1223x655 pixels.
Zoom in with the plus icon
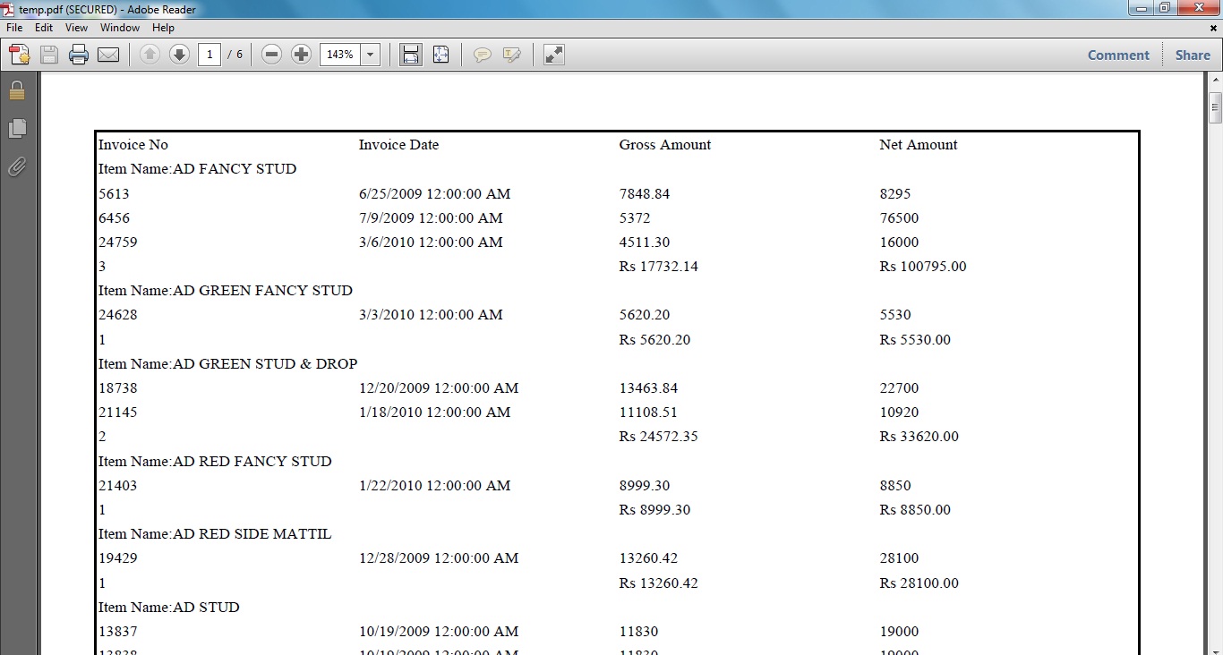click(x=302, y=55)
